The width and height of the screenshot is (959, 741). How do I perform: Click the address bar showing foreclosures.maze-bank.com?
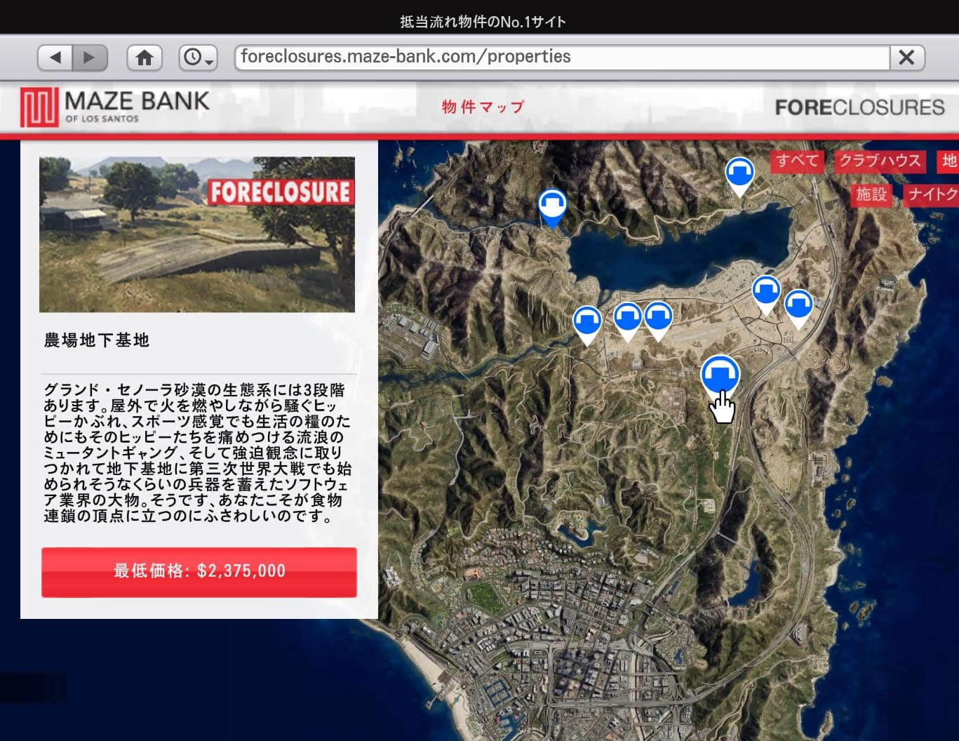point(563,57)
